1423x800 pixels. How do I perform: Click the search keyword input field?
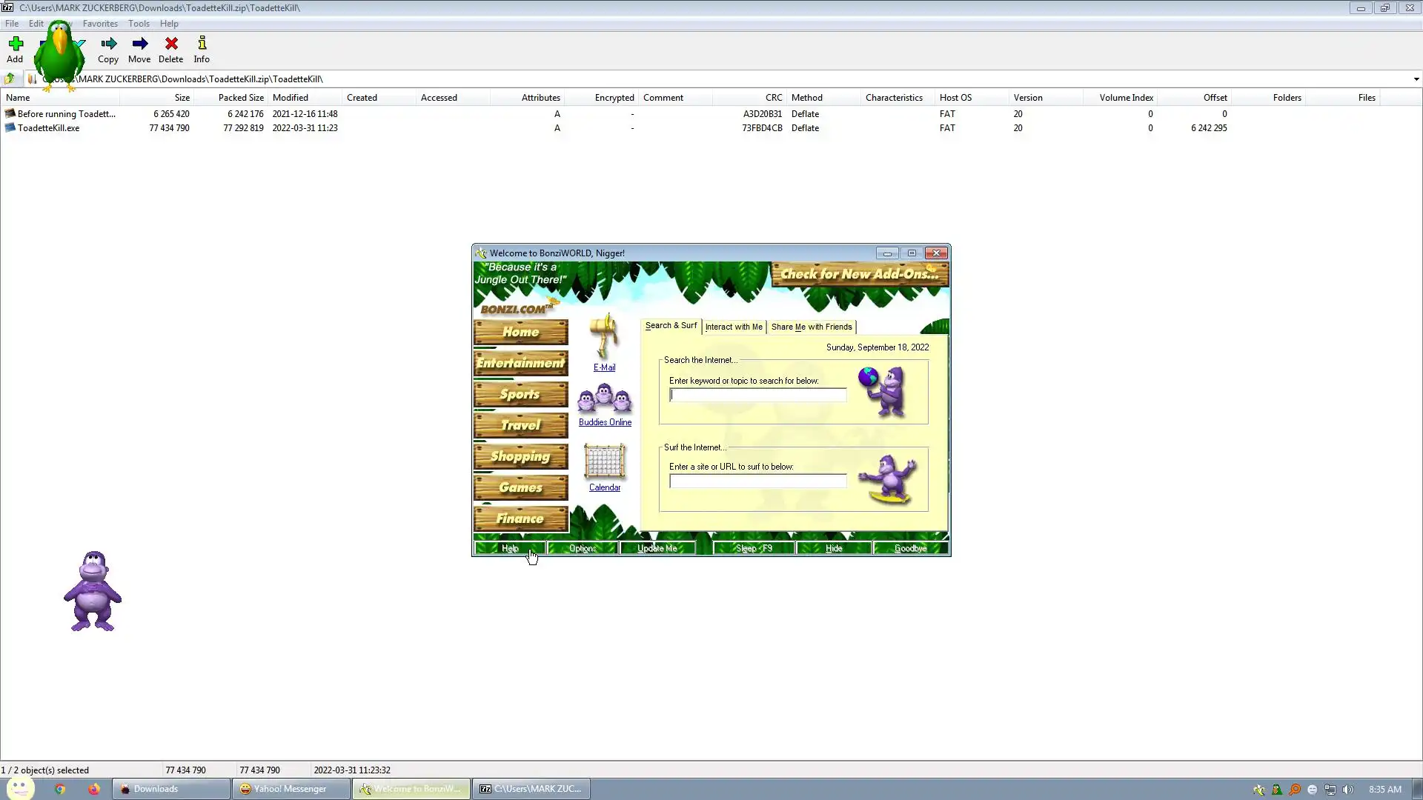[757, 396]
